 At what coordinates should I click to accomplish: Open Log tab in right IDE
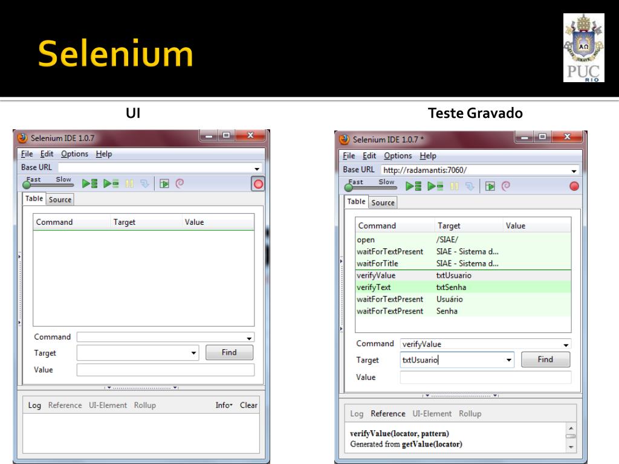pos(357,413)
